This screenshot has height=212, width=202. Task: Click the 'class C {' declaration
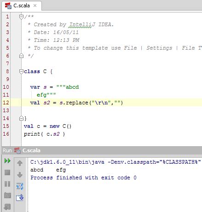38,71
